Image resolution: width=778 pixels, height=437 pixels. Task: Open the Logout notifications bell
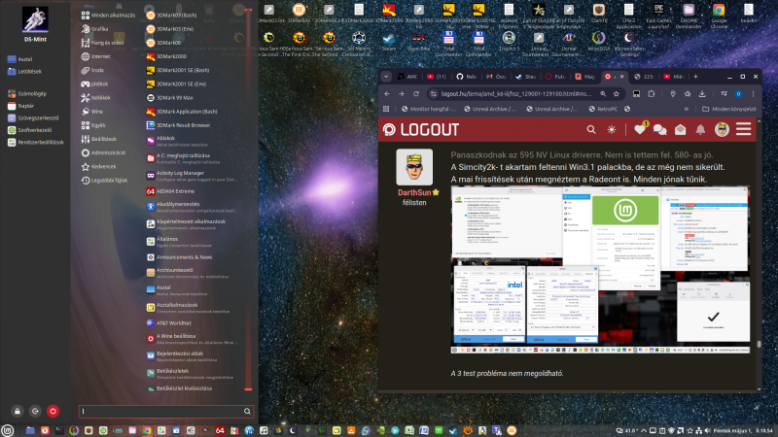click(700, 130)
